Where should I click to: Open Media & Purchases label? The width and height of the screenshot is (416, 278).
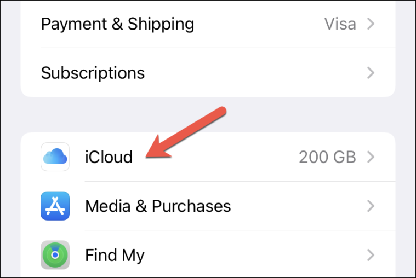[158, 206]
